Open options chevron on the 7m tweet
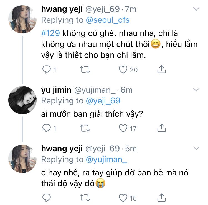Image resolution: width=208 pixels, height=205 pixels. [x=196, y=9]
